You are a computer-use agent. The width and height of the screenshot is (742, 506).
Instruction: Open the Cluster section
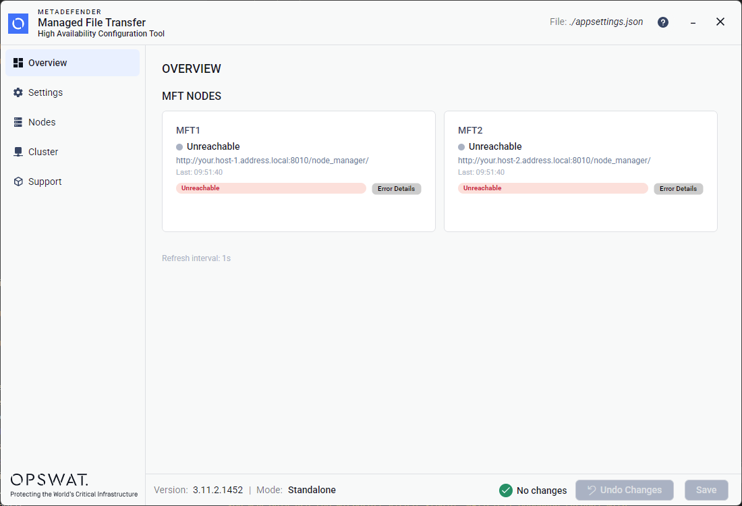[x=72, y=152]
